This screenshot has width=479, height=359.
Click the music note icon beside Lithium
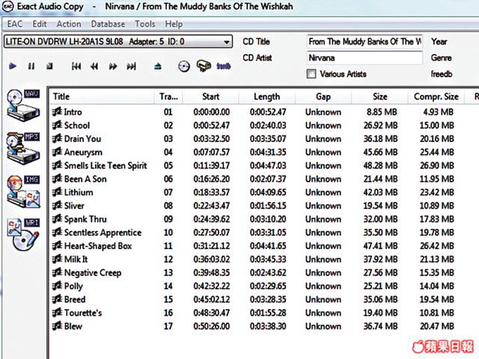pyautogui.click(x=57, y=192)
